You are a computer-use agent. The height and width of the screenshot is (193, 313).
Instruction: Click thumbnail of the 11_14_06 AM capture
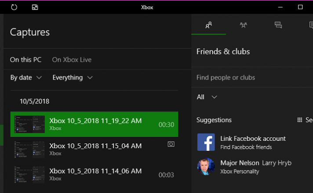click(x=29, y=175)
